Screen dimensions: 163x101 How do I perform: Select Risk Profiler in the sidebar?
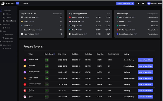pyautogui.click(x=8, y=38)
